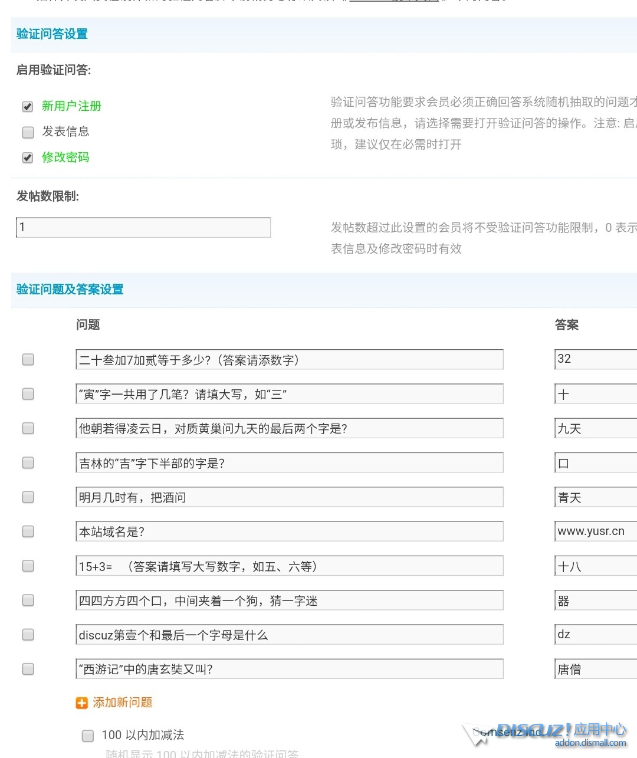Viewport: 637px width, 758px height.
Task: Click the orange plus icon to add a question
Action: [x=81, y=703]
